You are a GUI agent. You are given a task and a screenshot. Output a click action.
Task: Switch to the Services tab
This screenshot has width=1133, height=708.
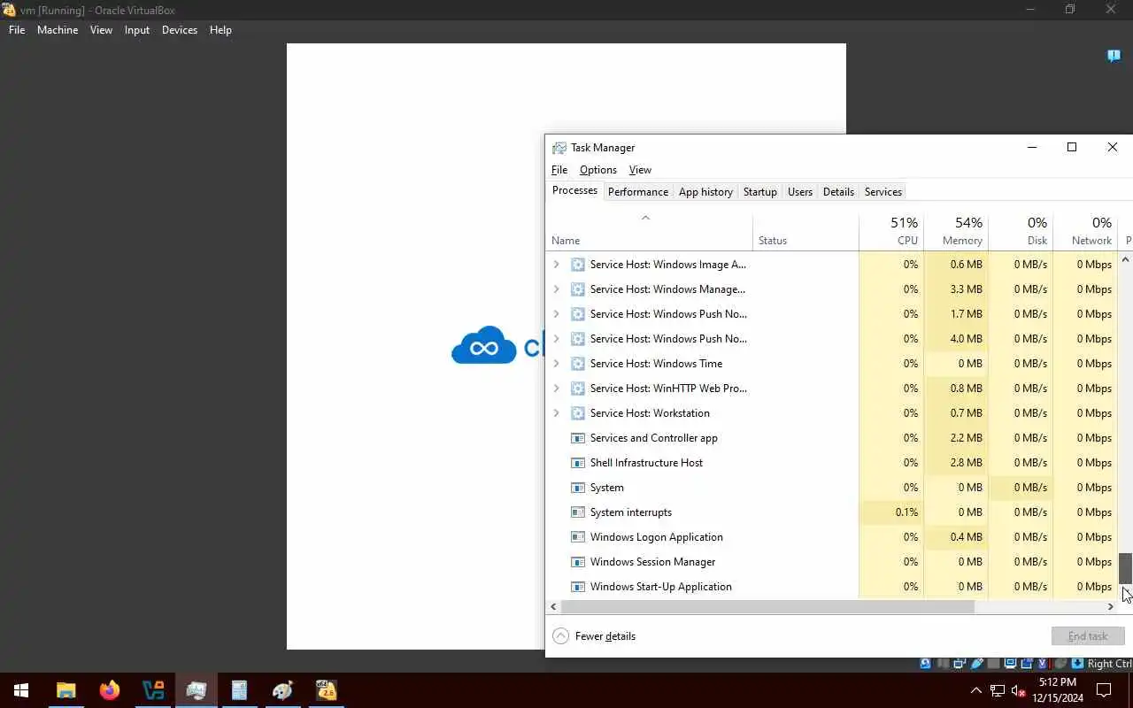pos(883,192)
